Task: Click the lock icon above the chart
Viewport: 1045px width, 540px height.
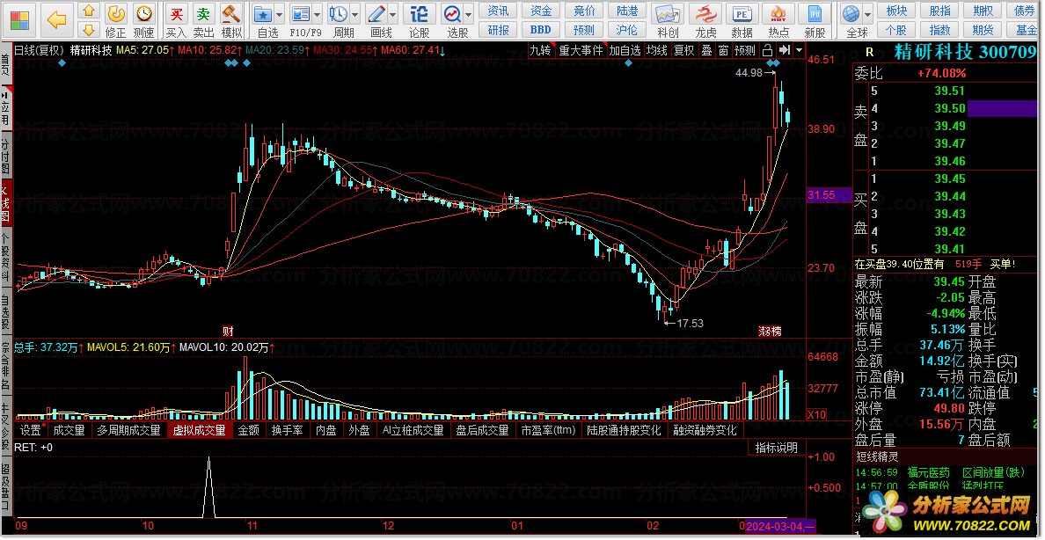Action: pyautogui.click(x=767, y=50)
